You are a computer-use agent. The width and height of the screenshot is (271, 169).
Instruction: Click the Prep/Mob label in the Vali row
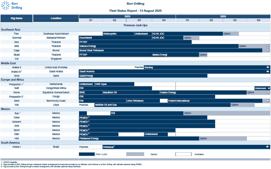tap(84, 105)
